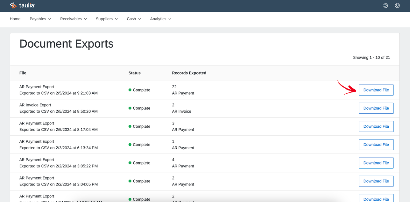Image resolution: width=410 pixels, height=202 pixels.
Task: Download file for 3:05:22 PM export
Action: click(x=376, y=163)
